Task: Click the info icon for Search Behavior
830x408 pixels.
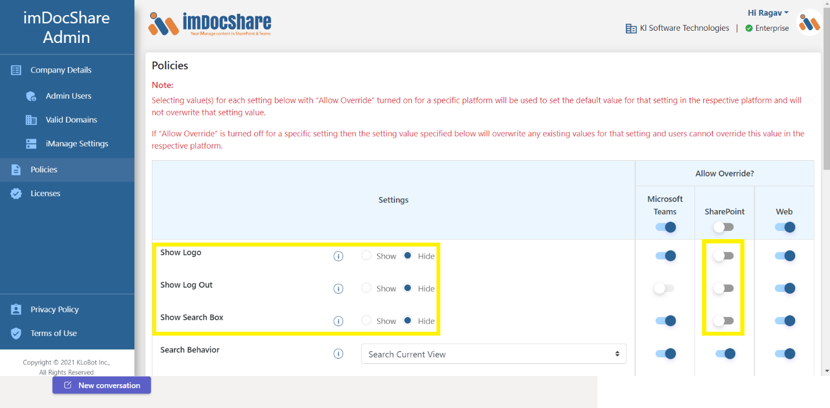Action: (x=339, y=353)
